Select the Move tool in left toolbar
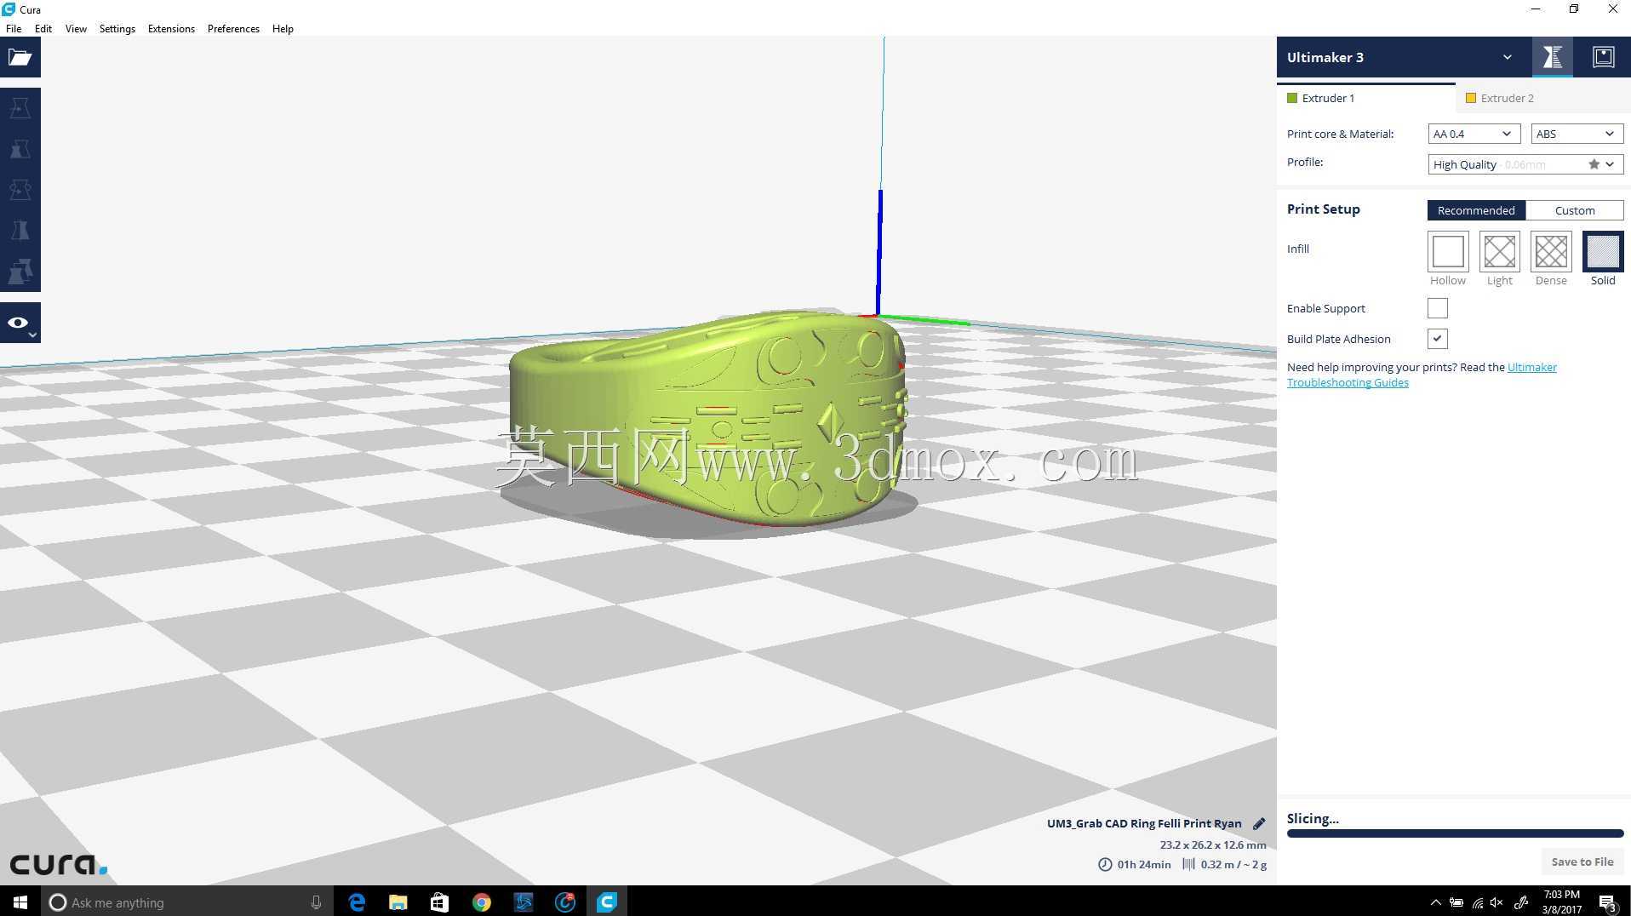The image size is (1631, 916). tap(20, 108)
